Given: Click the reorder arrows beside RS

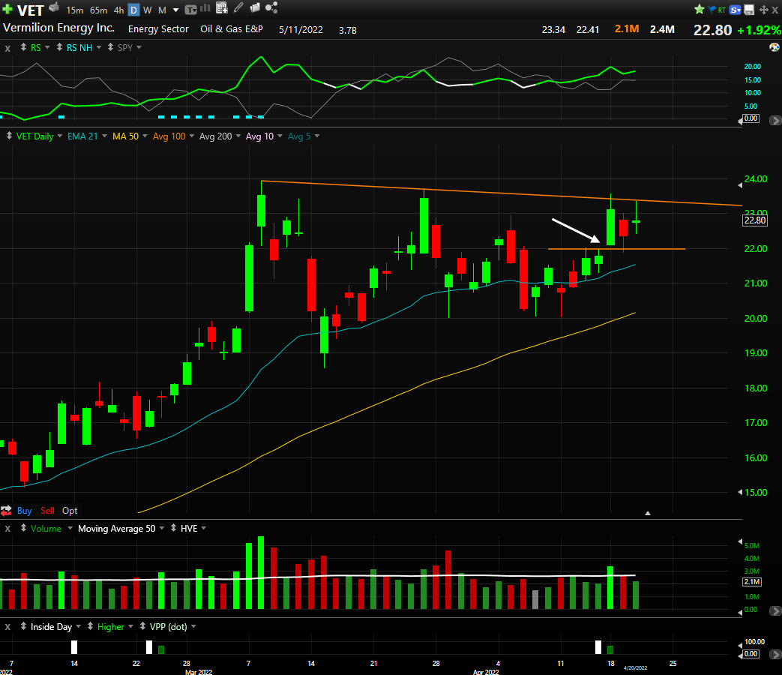Looking at the screenshot, I should 23,47.
